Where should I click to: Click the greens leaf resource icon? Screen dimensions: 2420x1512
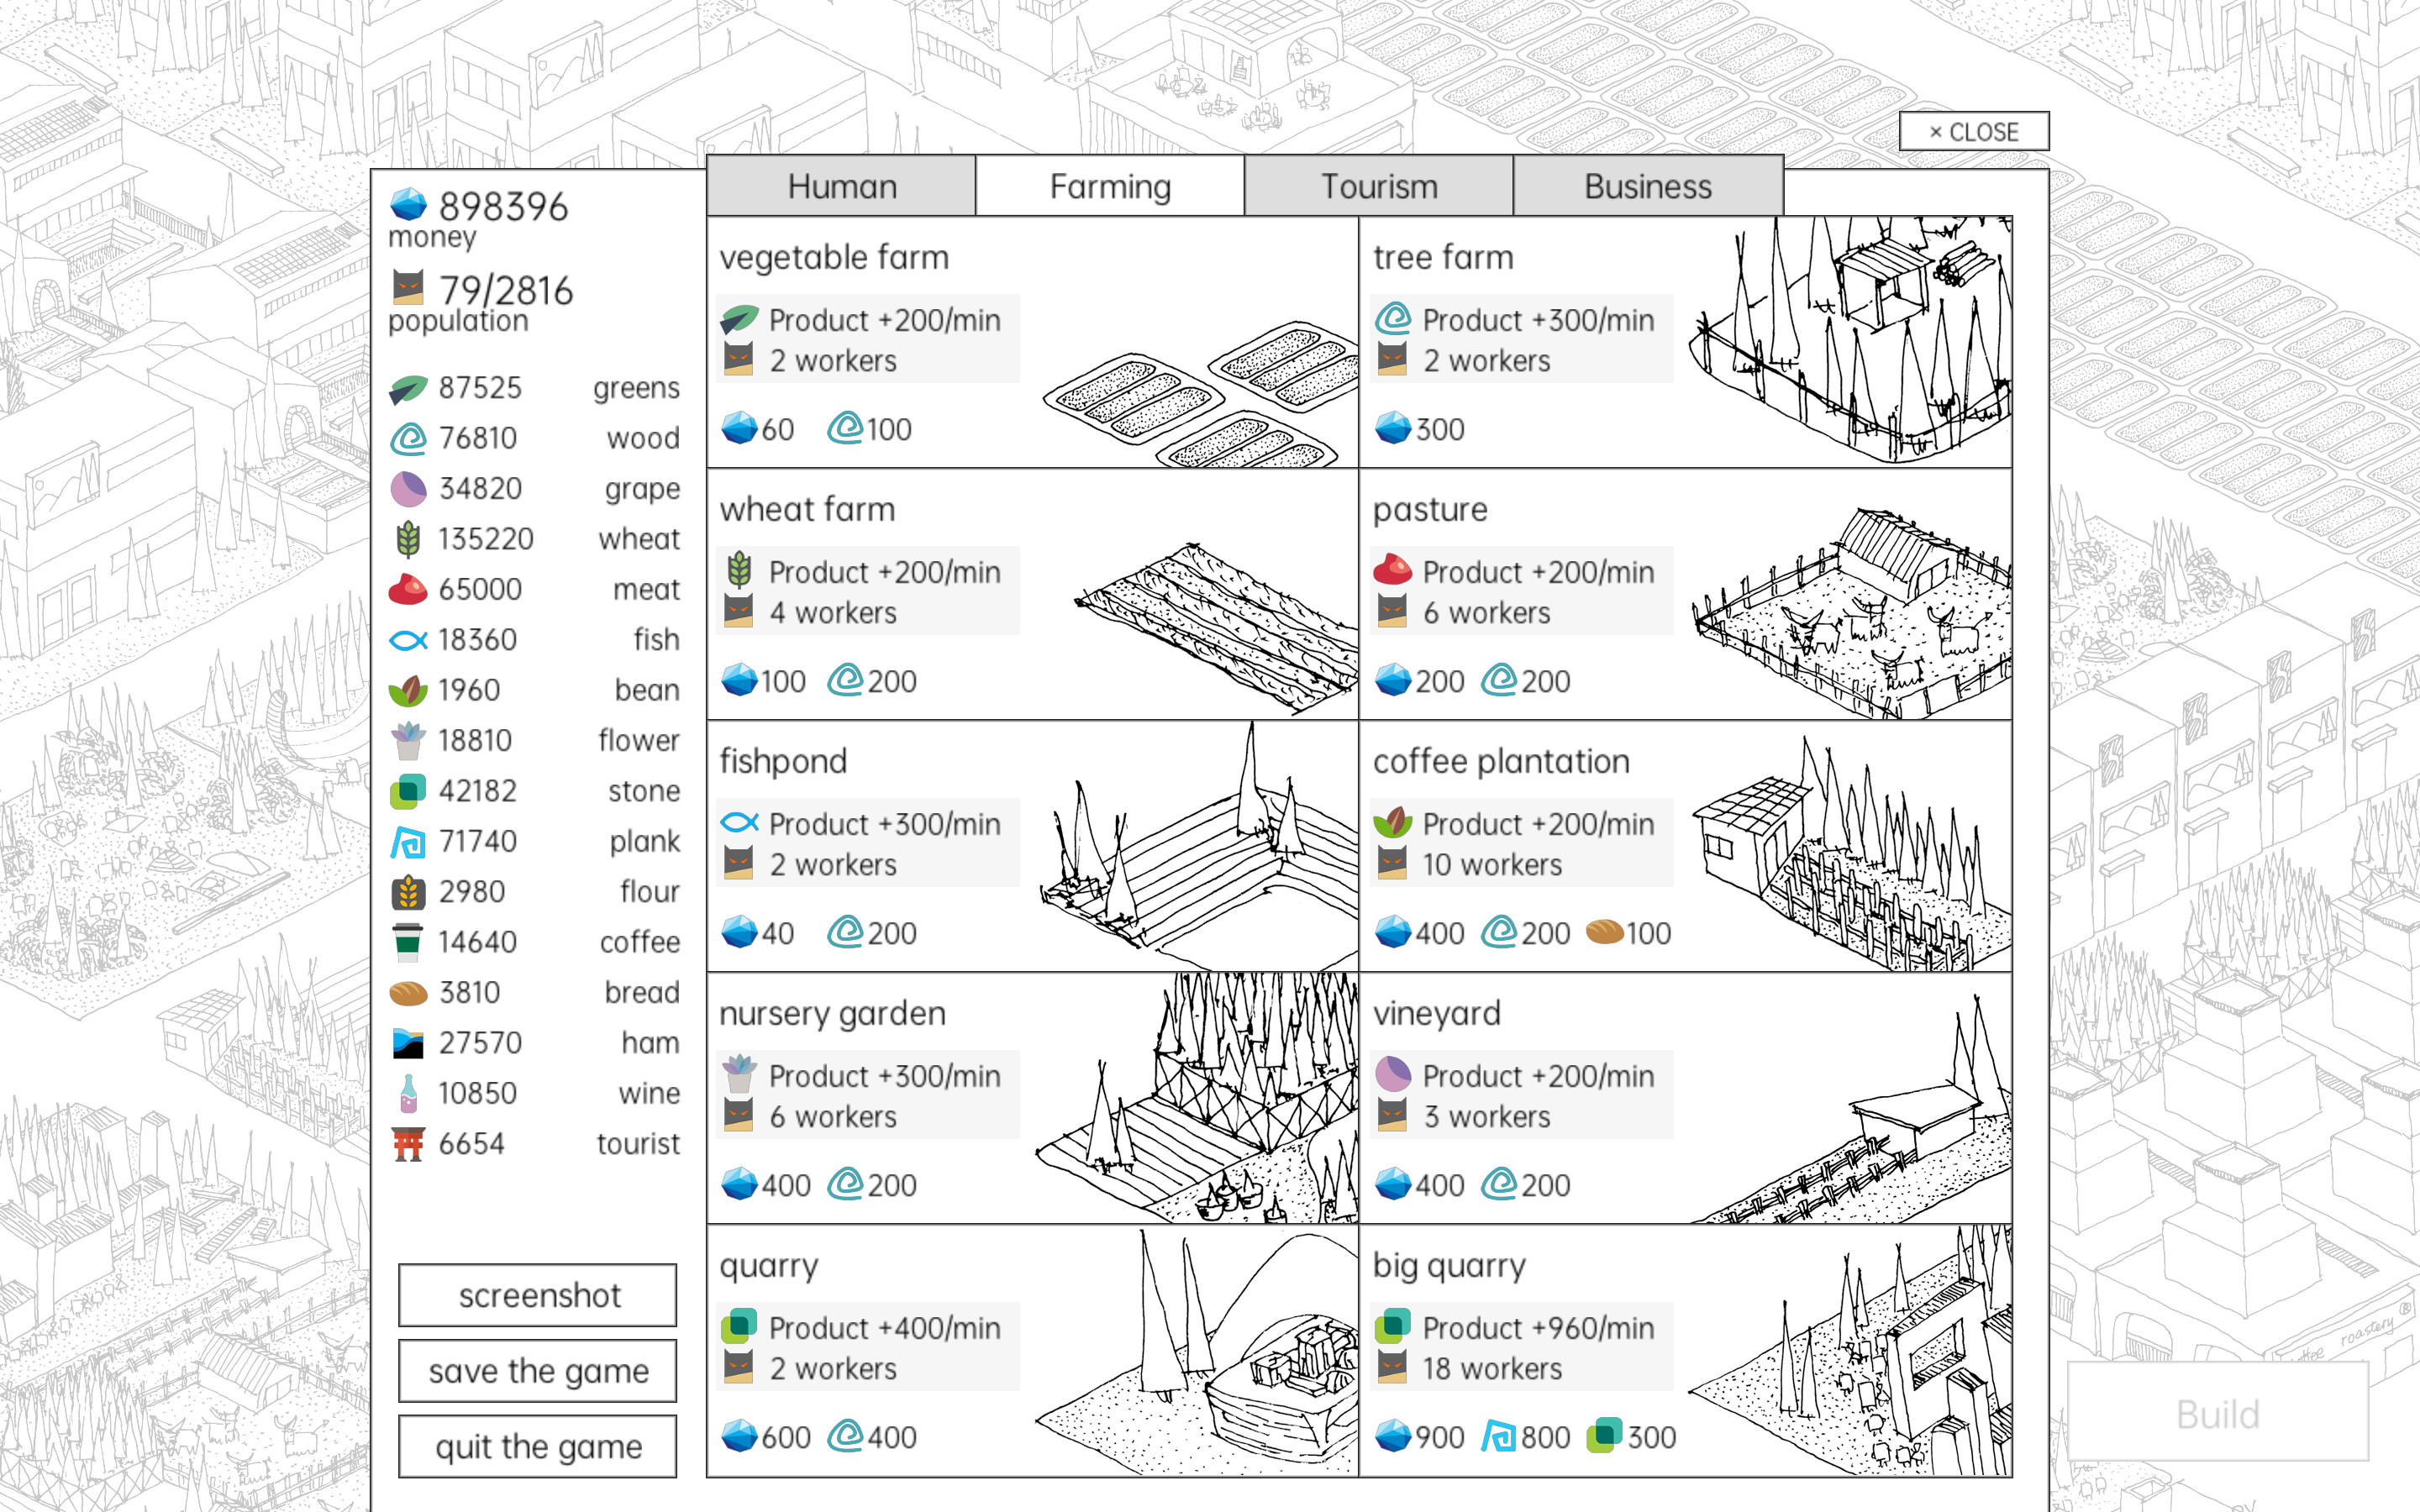click(408, 388)
